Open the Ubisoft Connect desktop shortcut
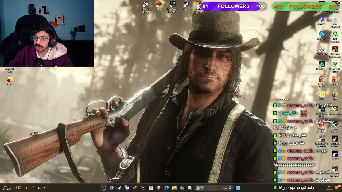Screen dimensions: 342x192 pyautogui.click(x=146, y=7)
